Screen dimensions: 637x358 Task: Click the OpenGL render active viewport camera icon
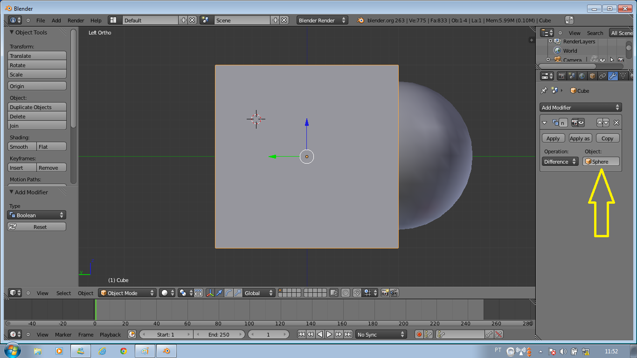pos(385,293)
